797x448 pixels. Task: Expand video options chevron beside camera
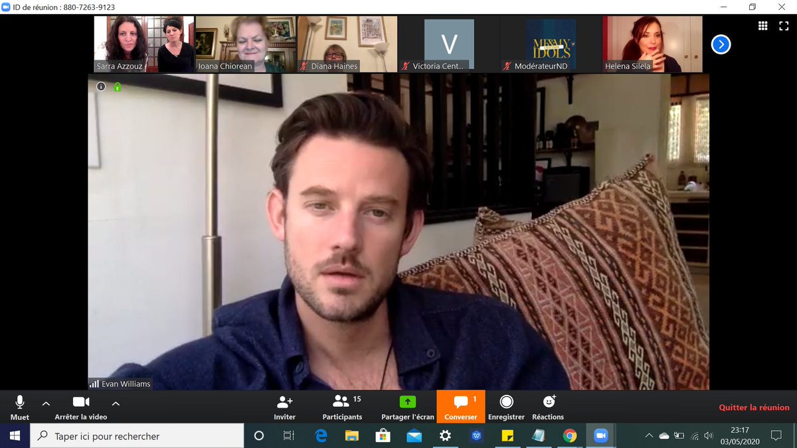coord(116,403)
